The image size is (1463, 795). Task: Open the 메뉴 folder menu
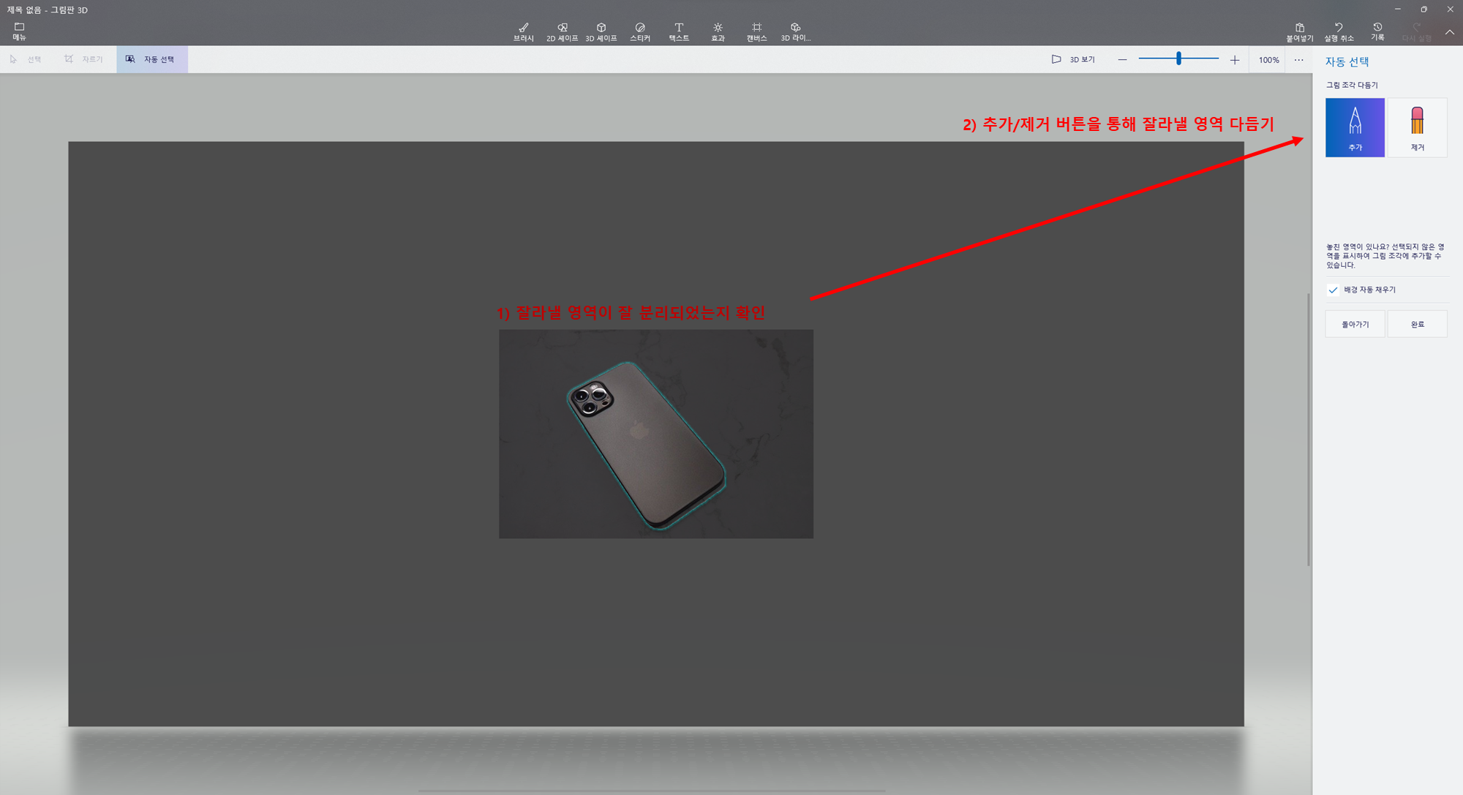click(19, 31)
